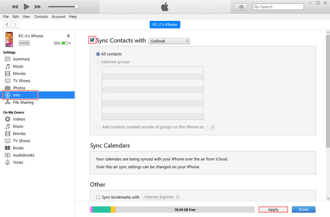Screen dimensions: 330x217
Task: Open the Controls menu
Action: (x=41, y=16)
